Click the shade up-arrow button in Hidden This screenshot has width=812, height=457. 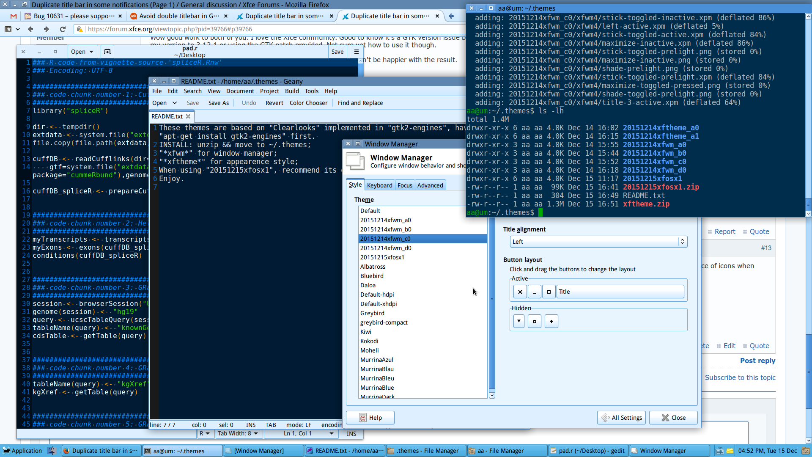click(x=551, y=321)
